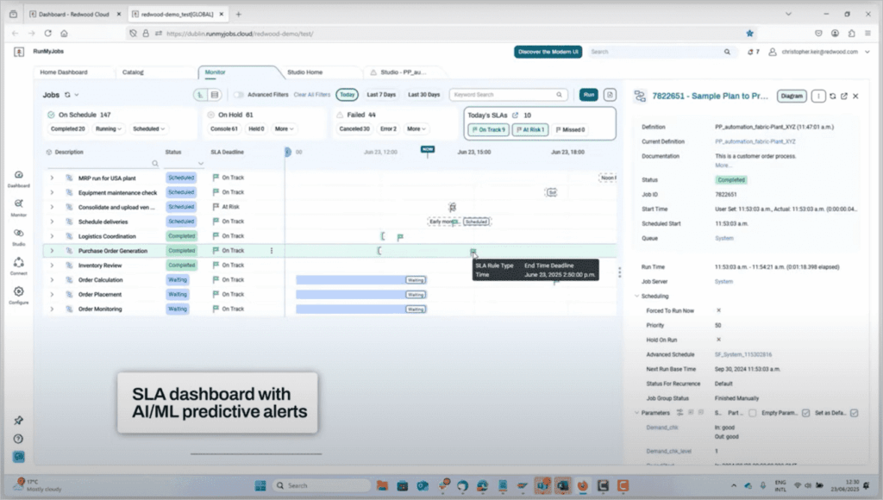Click the Clear All Filters link
This screenshot has width=883, height=500.
pos(311,95)
